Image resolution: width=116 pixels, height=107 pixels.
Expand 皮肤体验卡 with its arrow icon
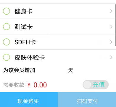pos(111,57)
